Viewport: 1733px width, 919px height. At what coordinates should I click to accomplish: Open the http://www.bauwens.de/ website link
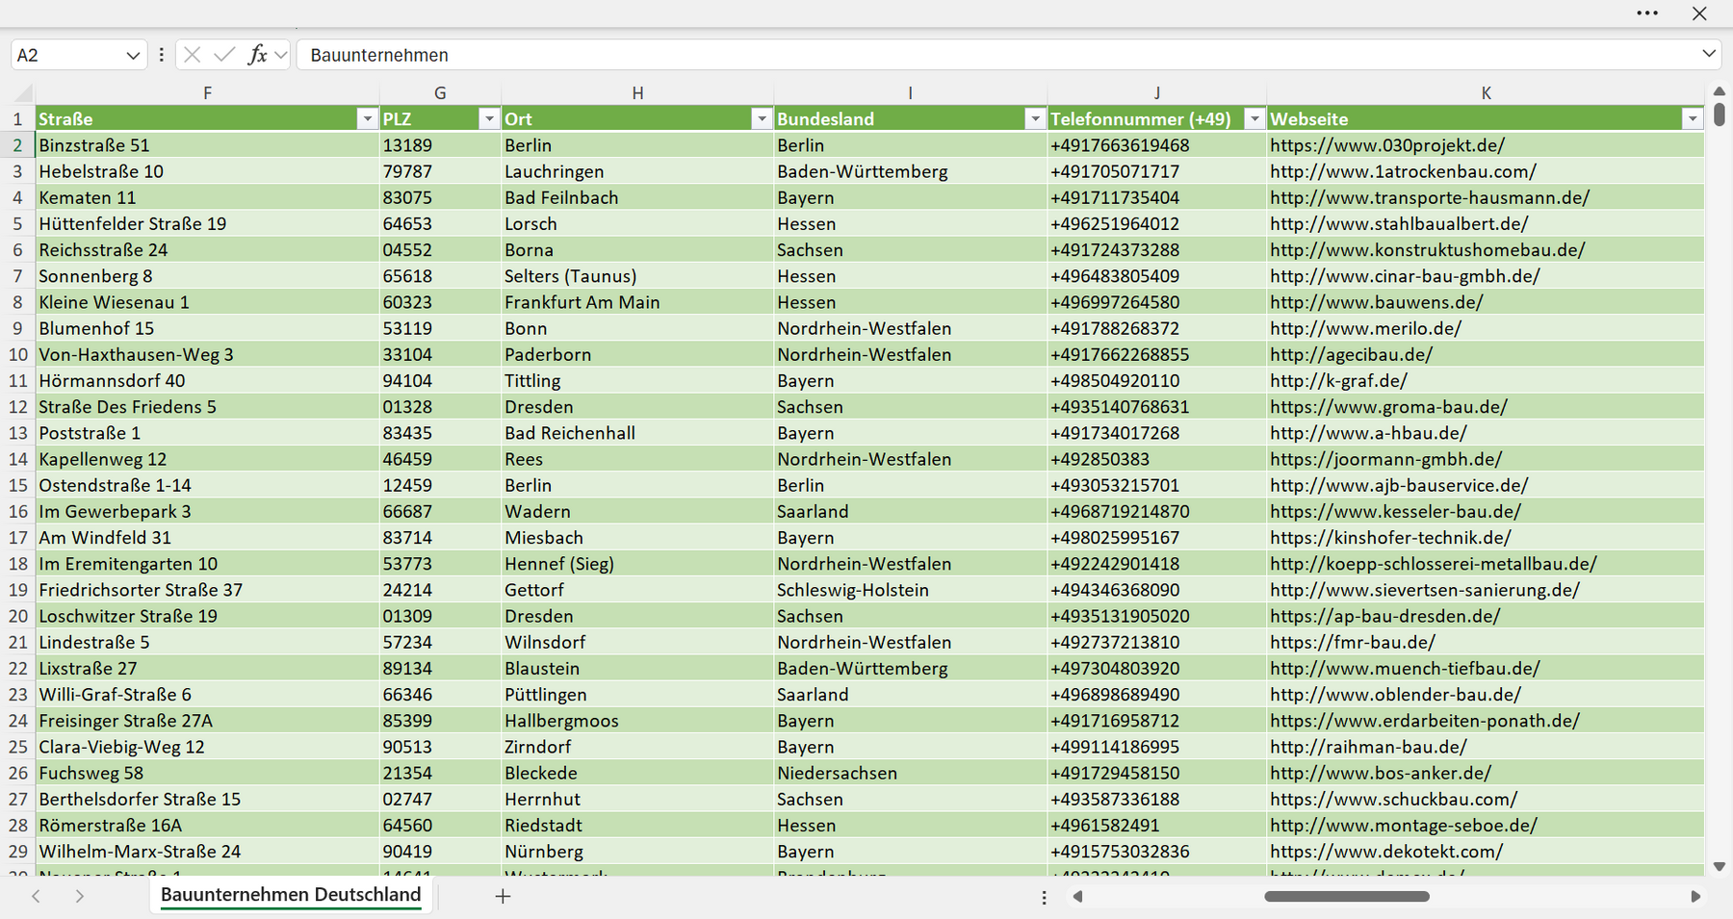point(1377,302)
